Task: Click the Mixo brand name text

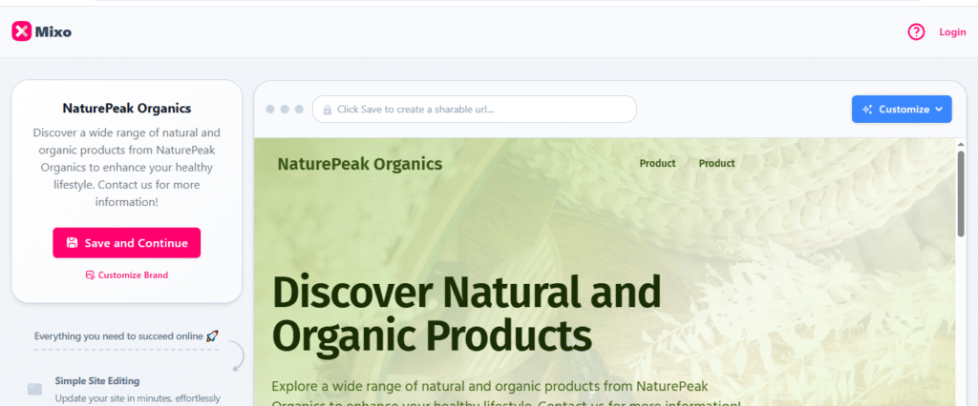Action: click(53, 31)
